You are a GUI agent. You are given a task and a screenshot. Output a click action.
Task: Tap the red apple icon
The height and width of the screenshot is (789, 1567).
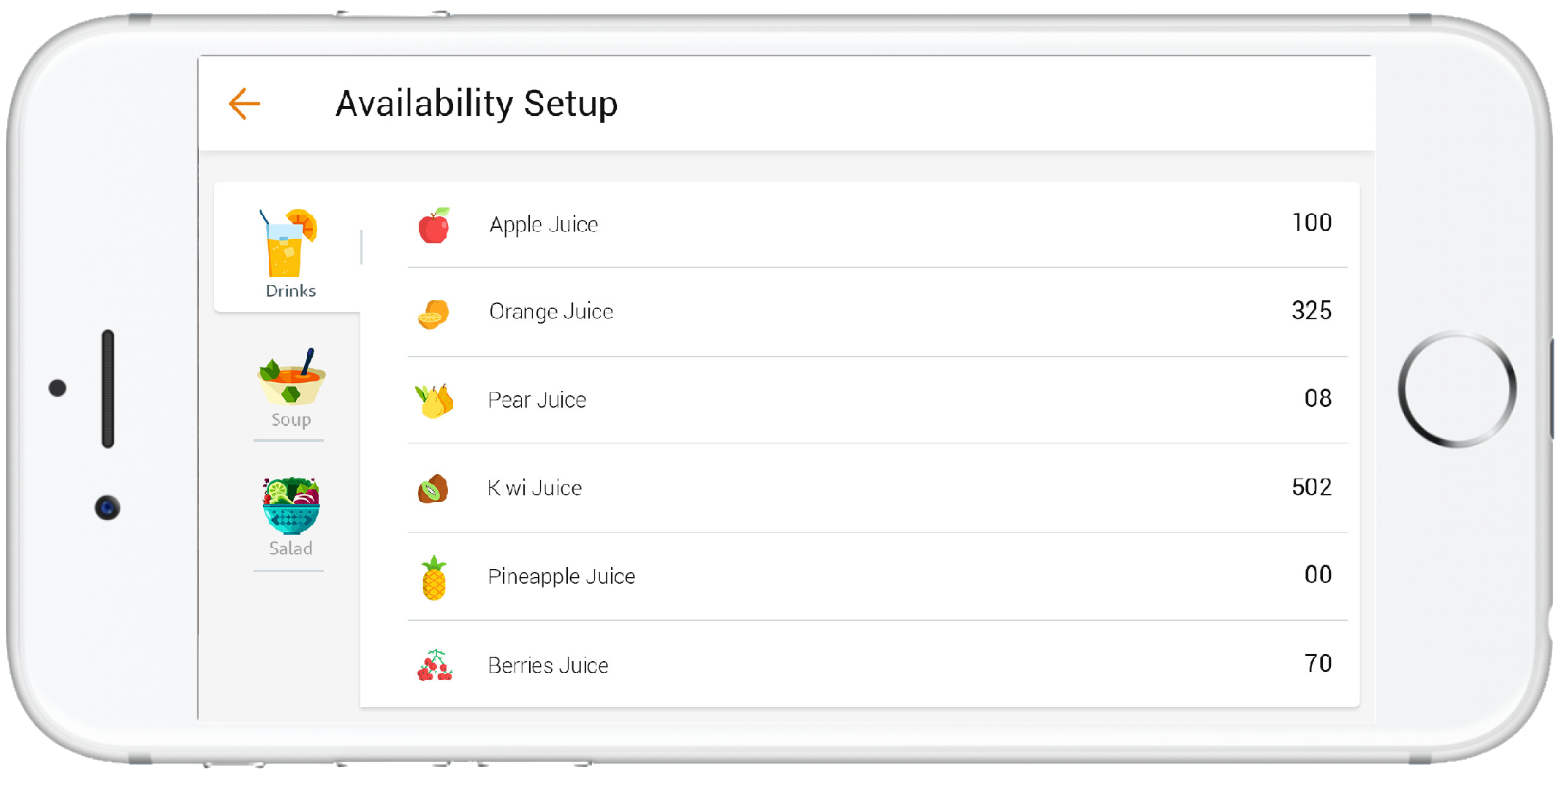click(434, 225)
